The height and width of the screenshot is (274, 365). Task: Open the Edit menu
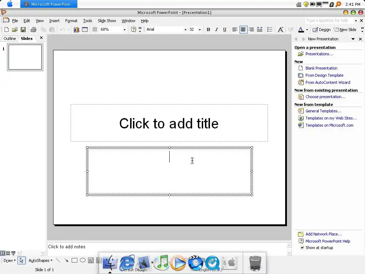[x=27, y=21]
